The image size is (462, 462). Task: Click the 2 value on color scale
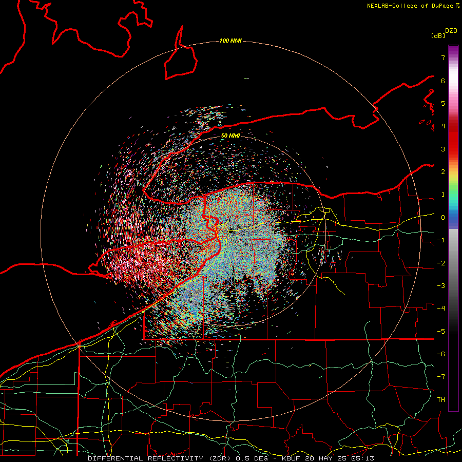[443, 172]
